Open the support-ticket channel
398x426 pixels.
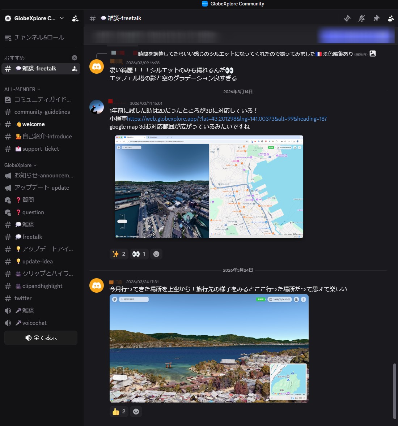pyautogui.click(x=41, y=149)
